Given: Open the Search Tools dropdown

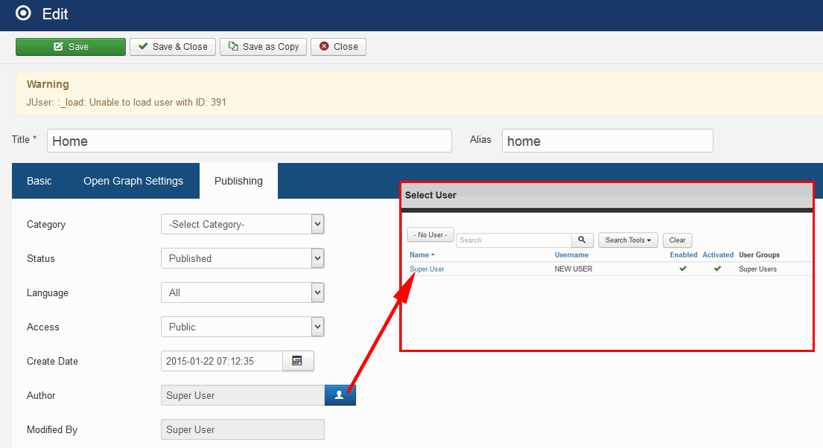Looking at the screenshot, I should tap(628, 240).
